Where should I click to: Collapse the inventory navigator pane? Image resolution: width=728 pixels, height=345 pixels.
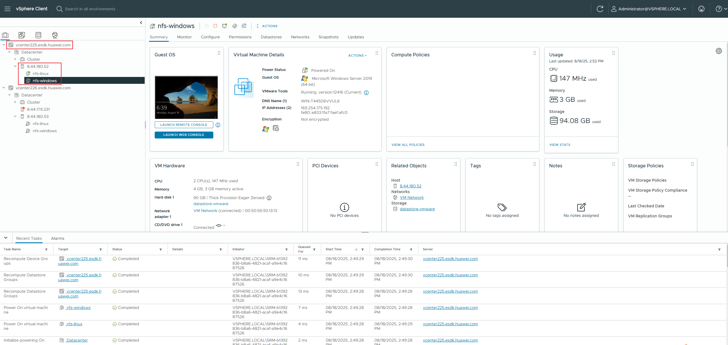pos(141,23)
